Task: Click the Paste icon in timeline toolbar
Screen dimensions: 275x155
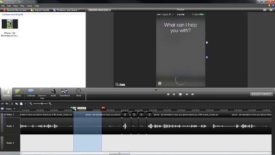Action: pyautogui.click(x=21, y=104)
